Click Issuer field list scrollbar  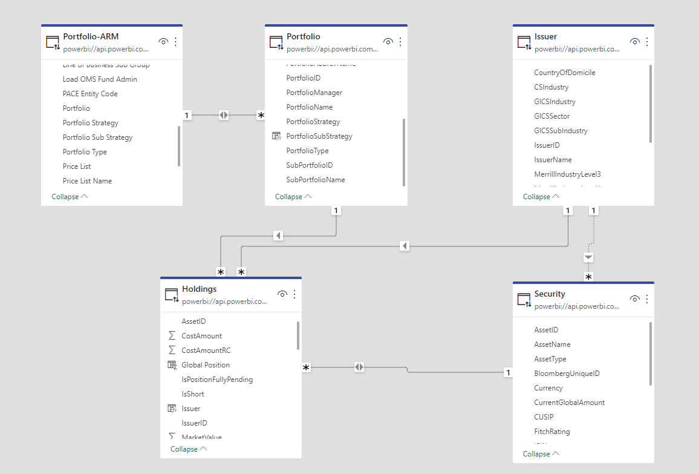[651, 104]
